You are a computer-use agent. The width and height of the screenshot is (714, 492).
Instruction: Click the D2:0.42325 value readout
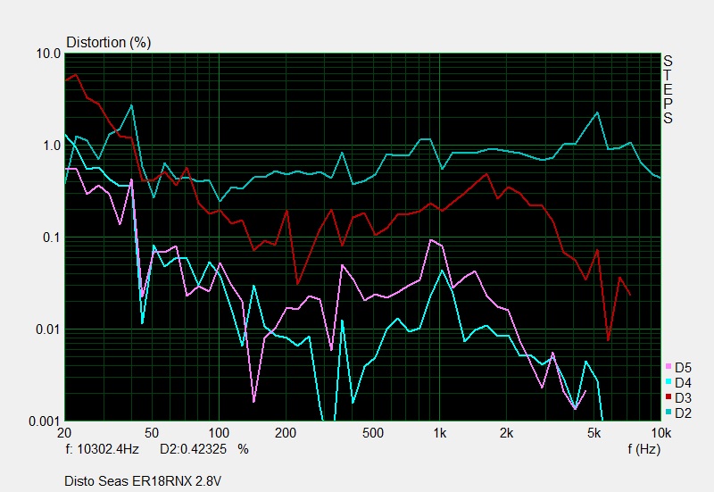(x=194, y=449)
